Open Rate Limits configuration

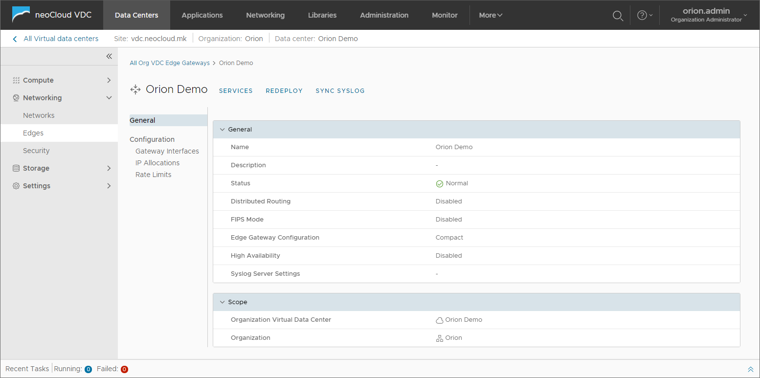(x=153, y=175)
